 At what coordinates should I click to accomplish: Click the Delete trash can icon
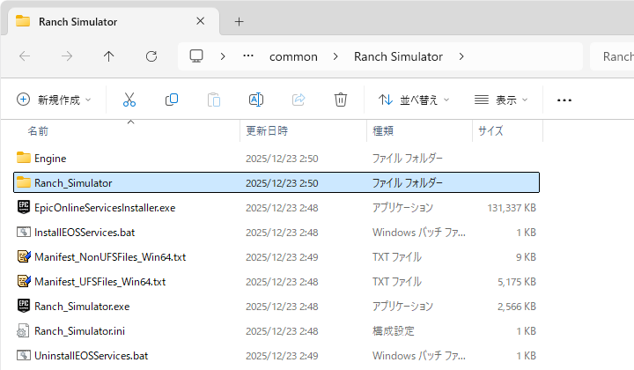coord(341,100)
